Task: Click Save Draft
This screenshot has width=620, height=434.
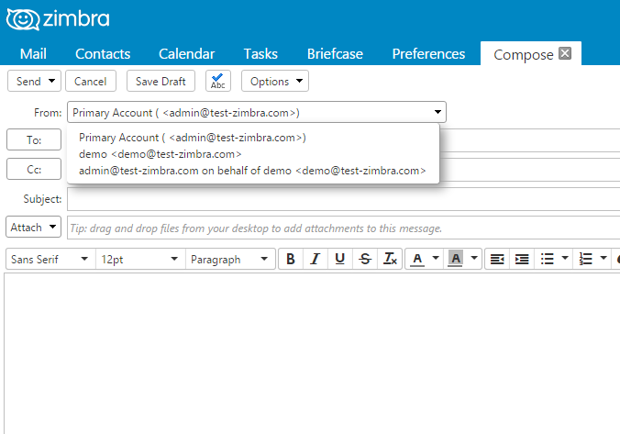Action: (x=161, y=81)
